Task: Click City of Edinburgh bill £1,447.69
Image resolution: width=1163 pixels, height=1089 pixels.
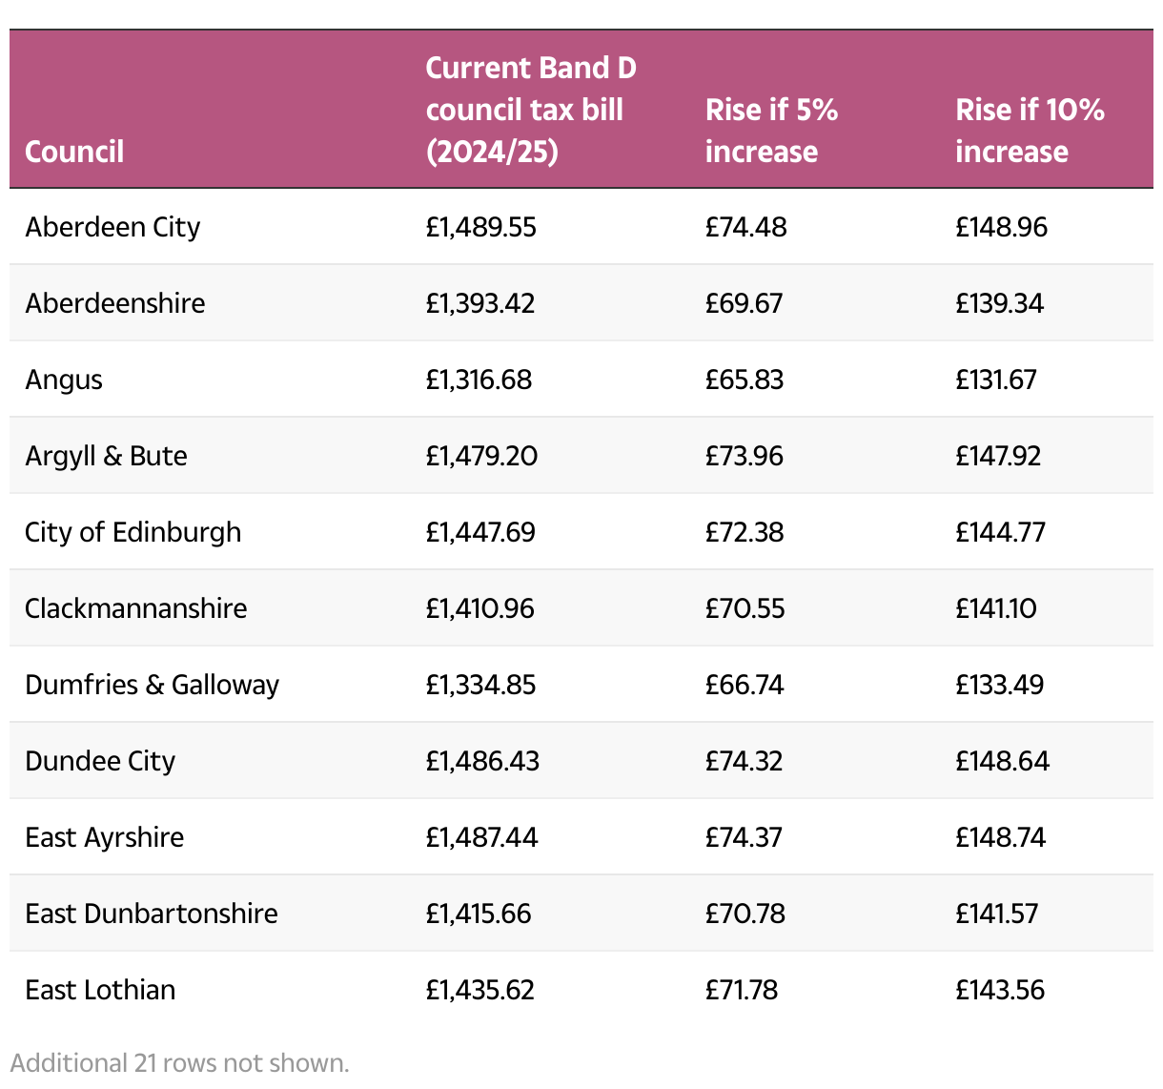Action: [x=480, y=532]
